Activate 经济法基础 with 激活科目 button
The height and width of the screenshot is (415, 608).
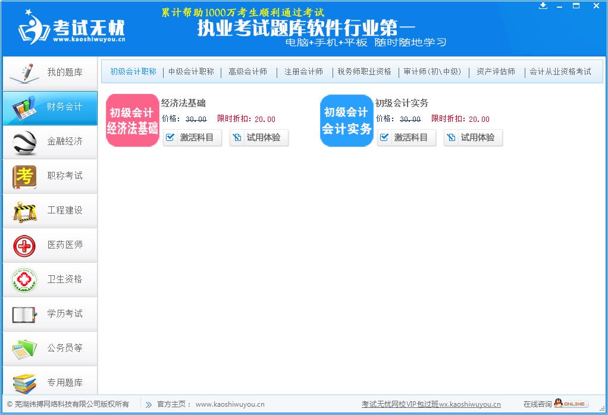192,137
